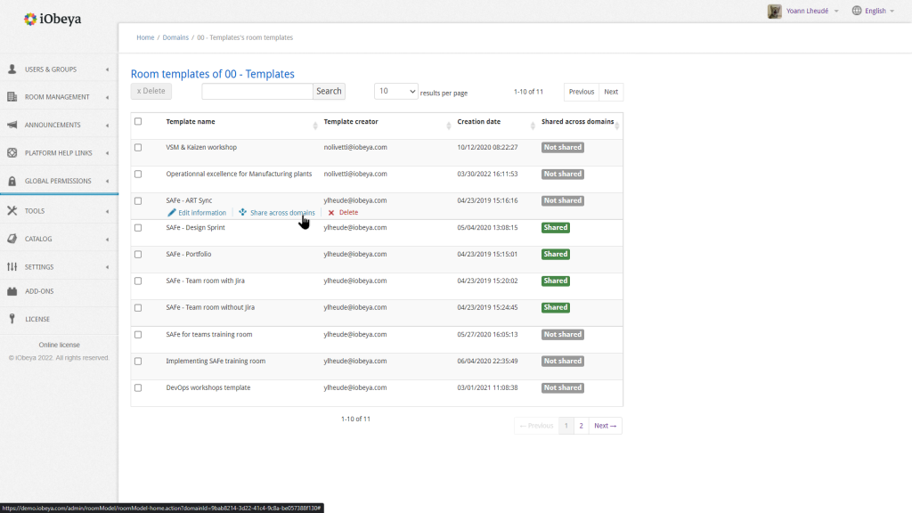Click Edit information link

[x=202, y=213]
